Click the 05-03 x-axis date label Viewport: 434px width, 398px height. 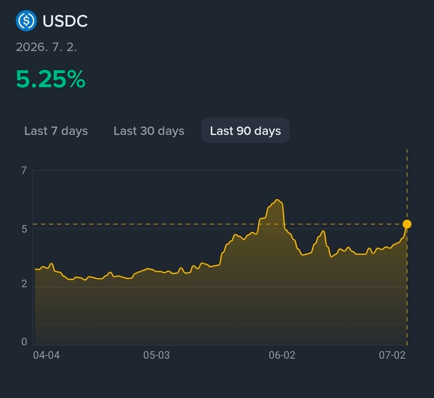coord(156,355)
